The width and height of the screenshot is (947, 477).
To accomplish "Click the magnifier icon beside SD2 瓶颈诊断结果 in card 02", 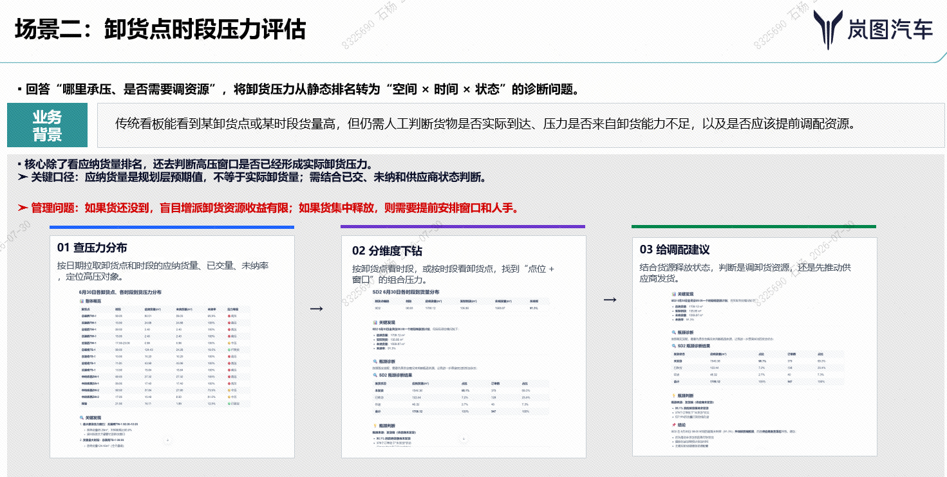I will (x=375, y=375).
